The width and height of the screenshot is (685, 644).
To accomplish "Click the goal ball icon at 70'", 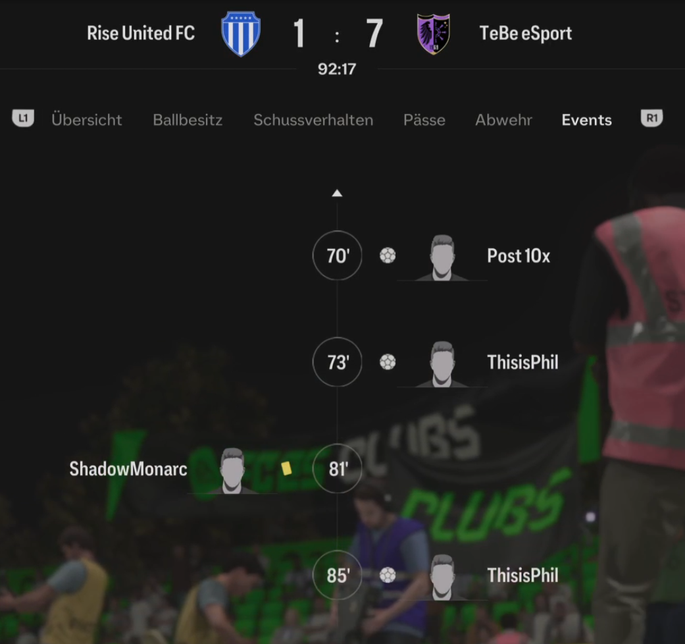I will click(x=388, y=255).
